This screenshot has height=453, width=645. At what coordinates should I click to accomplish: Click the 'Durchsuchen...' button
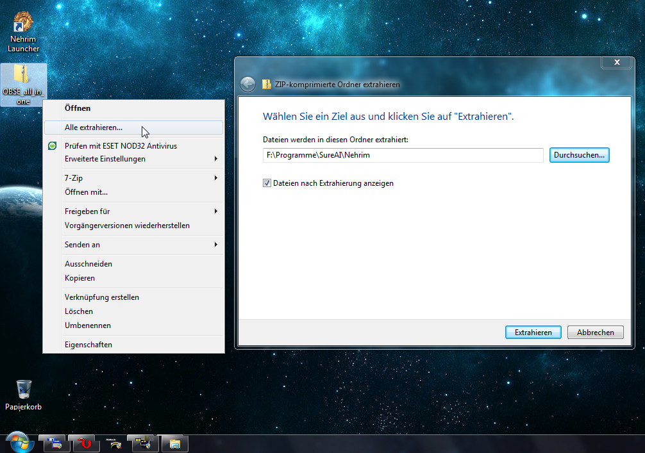[x=579, y=155]
